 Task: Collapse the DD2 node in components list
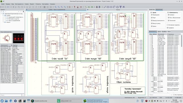[150, 82]
